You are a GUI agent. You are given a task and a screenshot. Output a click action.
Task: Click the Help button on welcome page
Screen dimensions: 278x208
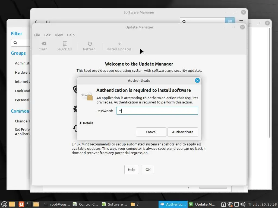(132, 170)
